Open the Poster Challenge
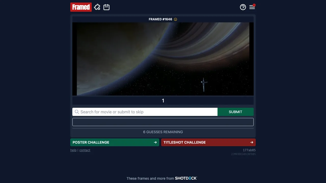 coord(115,142)
